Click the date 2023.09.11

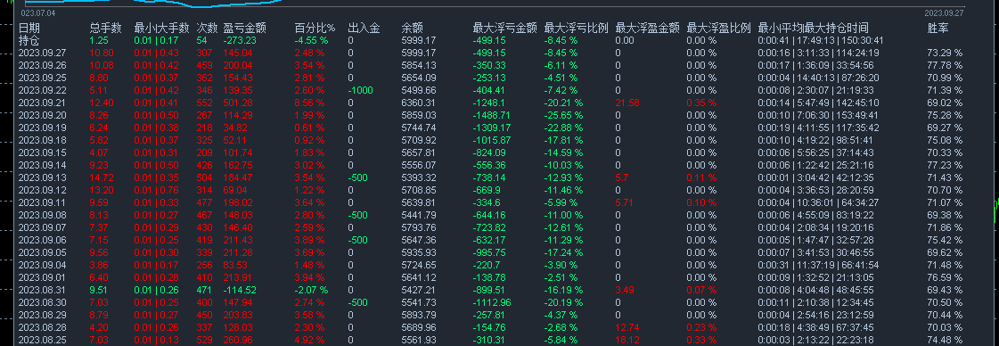pyautogui.click(x=43, y=202)
